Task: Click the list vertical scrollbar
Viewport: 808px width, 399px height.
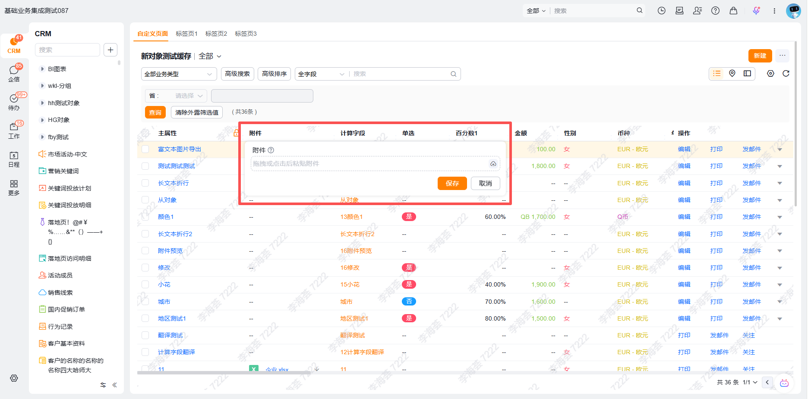Action: (x=795, y=125)
